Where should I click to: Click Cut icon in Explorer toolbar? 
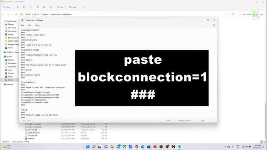point(18,7)
